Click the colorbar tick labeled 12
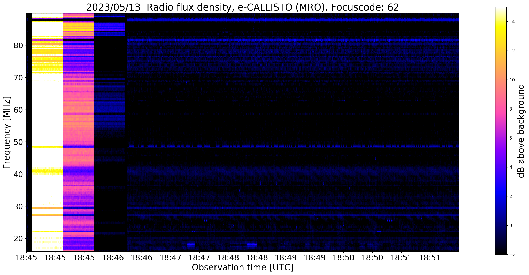This screenshot has height=275, width=529. coord(511,51)
